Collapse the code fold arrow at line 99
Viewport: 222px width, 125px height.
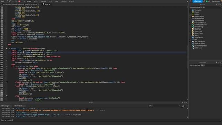6,49
